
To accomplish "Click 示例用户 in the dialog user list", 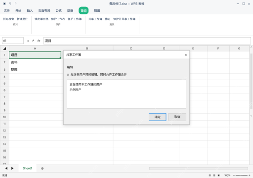I will point(75,89).
